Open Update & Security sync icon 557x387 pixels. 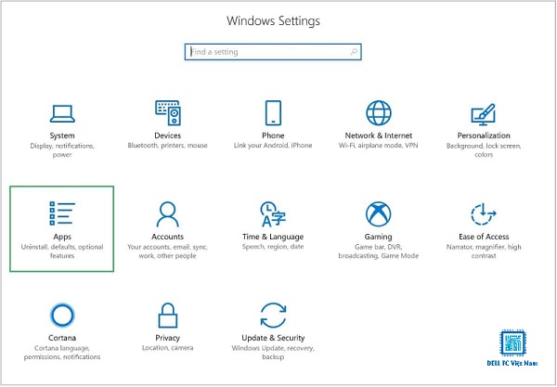click(273, 315)
